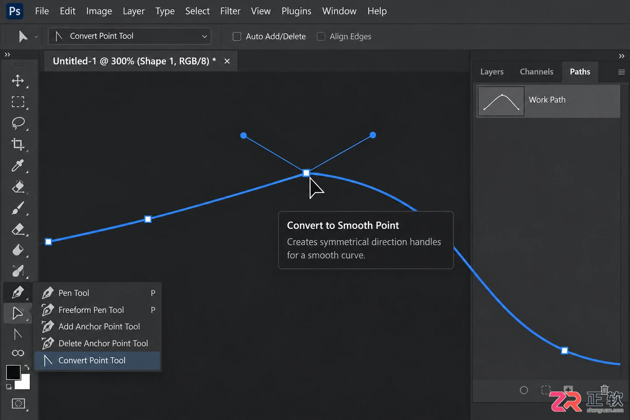Choose Convert Point Tool in flyout
Viewport: 630px width, 420px height.
point(98,360)
